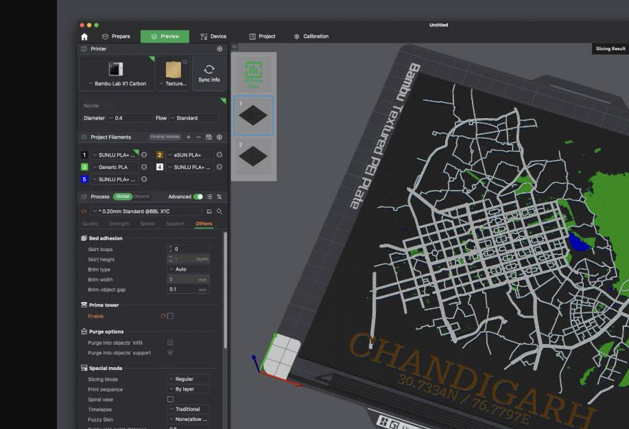Switch to the Prepare tab
Image resolution: width=629 pixels, height=429 pixels.
click(117, 36)
